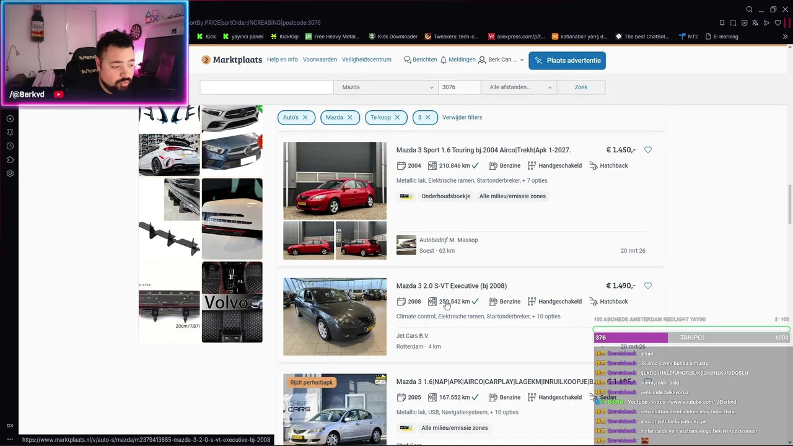The width and height of the screenshot is (793, 446).
Task: Show more bookmarks with the double chevron
Action: tap(786, 37)
